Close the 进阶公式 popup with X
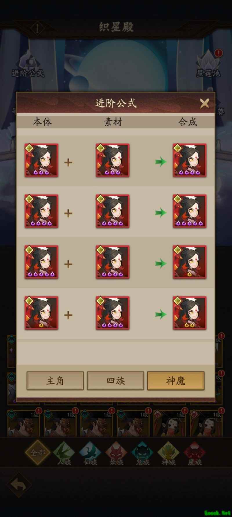Viewport: 232px width, 517px height. [205, 103]
